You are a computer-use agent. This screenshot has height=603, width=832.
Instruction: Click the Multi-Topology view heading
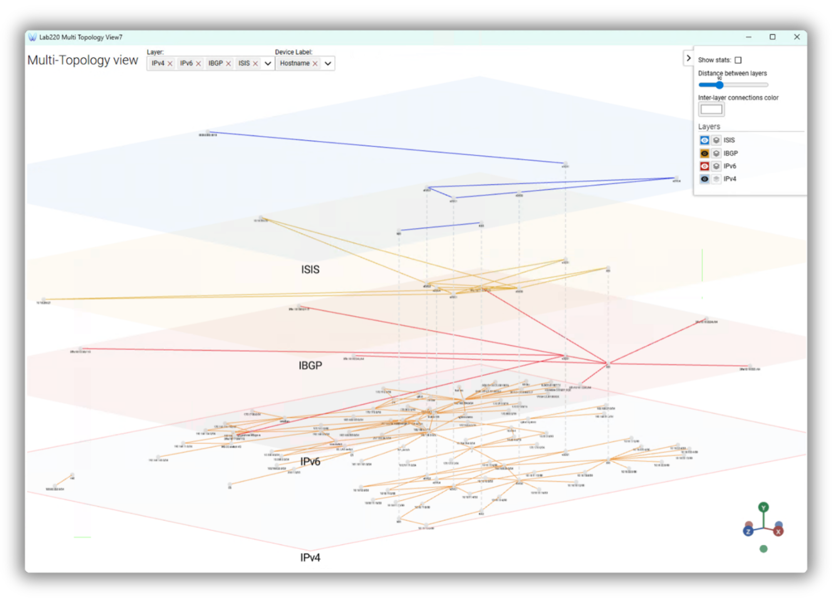tap(83, 60)
